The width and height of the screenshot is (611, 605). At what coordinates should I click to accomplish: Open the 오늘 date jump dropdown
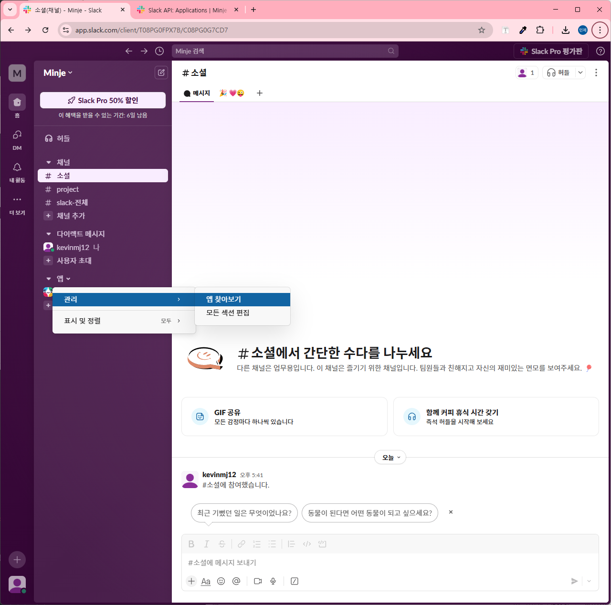pyautogui.click(x=390, y=457)
